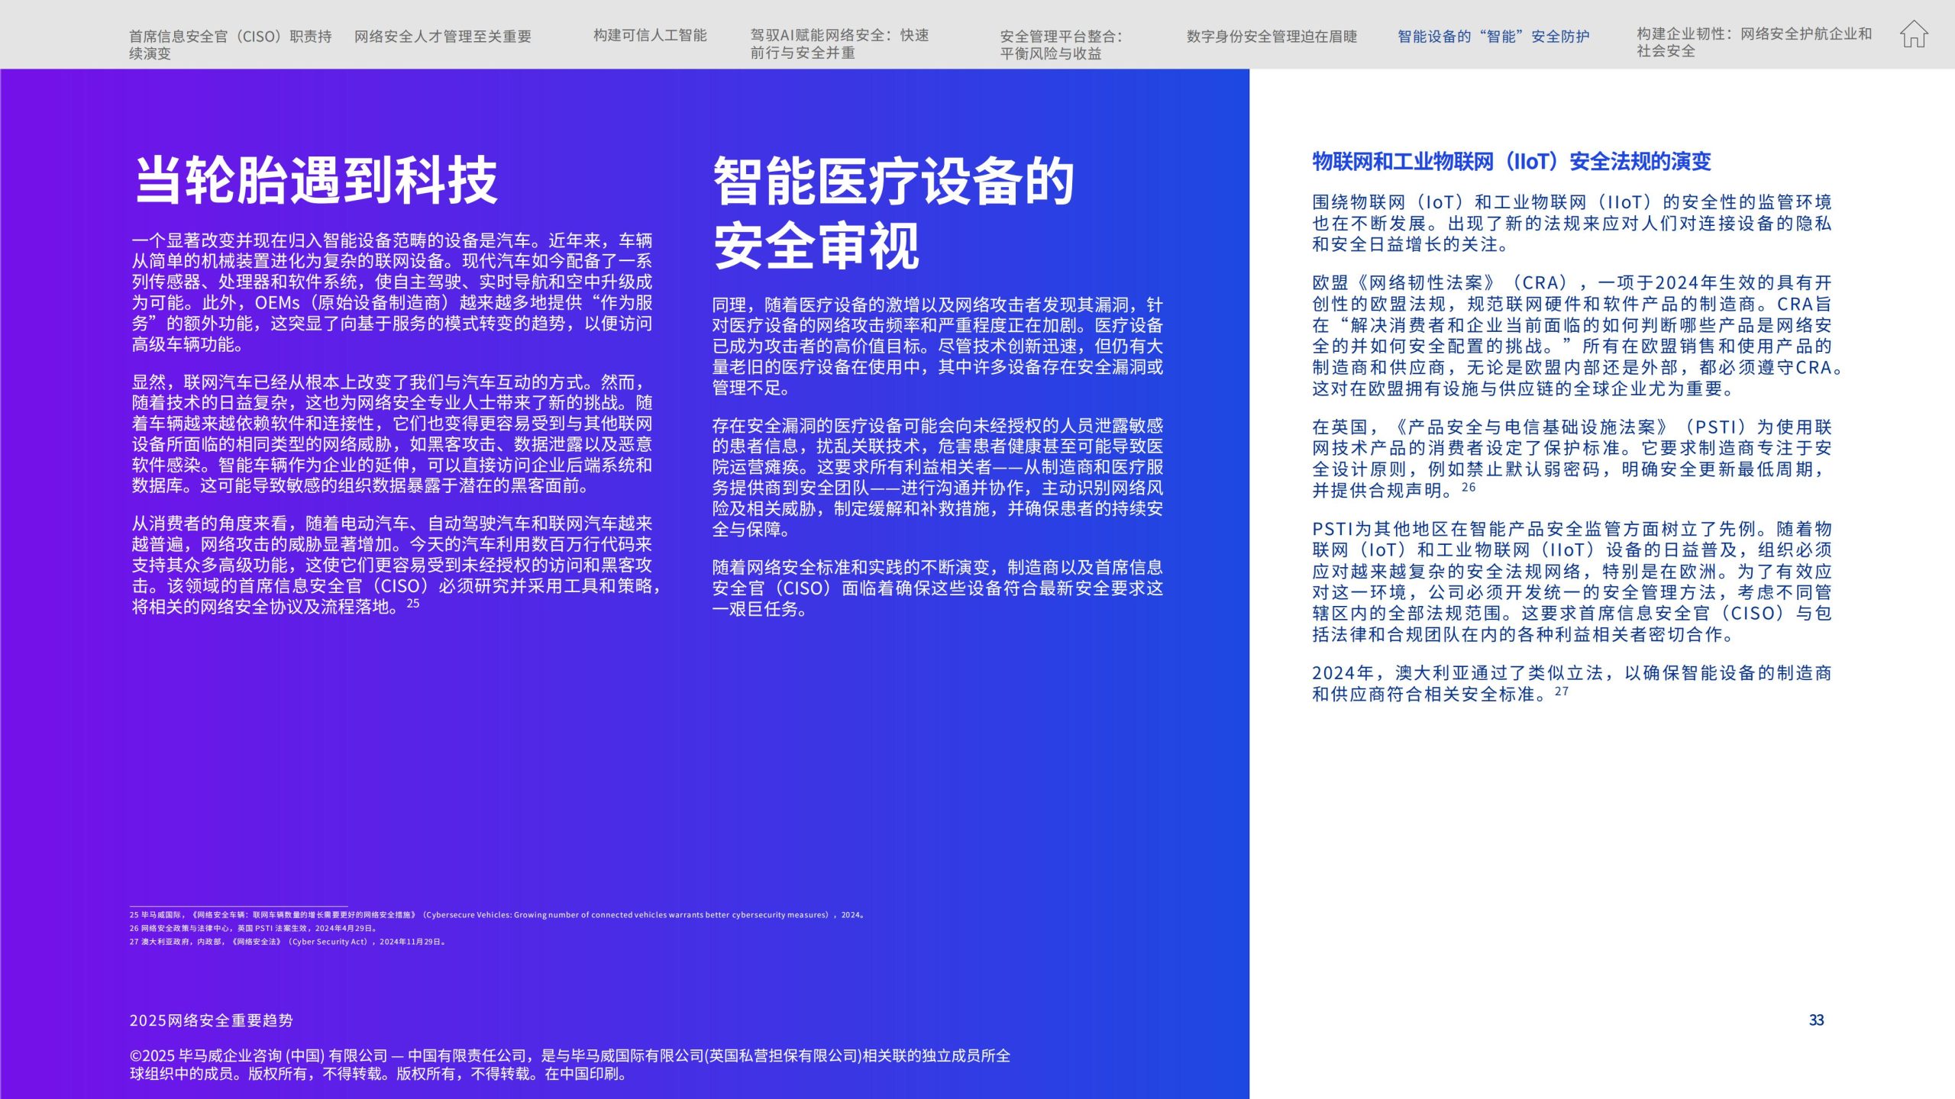
Task: Select the 构建可信人工智能 navigation tab
Action: pyautogui.click(x=650, y=35)
